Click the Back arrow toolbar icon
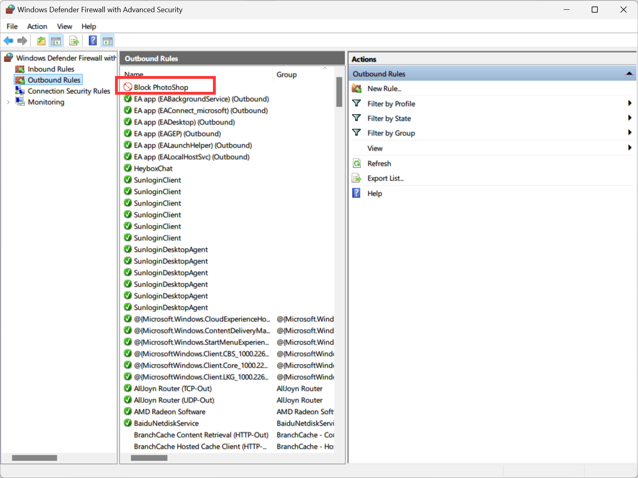The image size is (638, 478). (8, 41)
